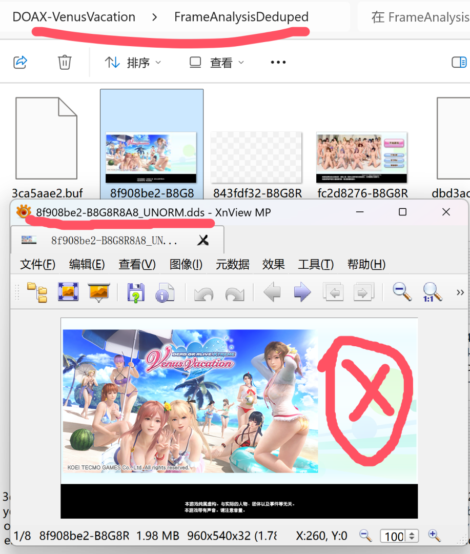470x554 pixels.
Task: Toggle XnView fullscreen view icon
Action: point(68,292)
